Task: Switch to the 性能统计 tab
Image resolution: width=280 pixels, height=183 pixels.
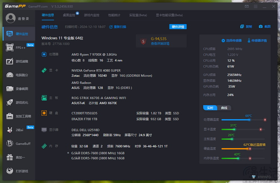Action: pyautogui.click(x=114, y=15)
